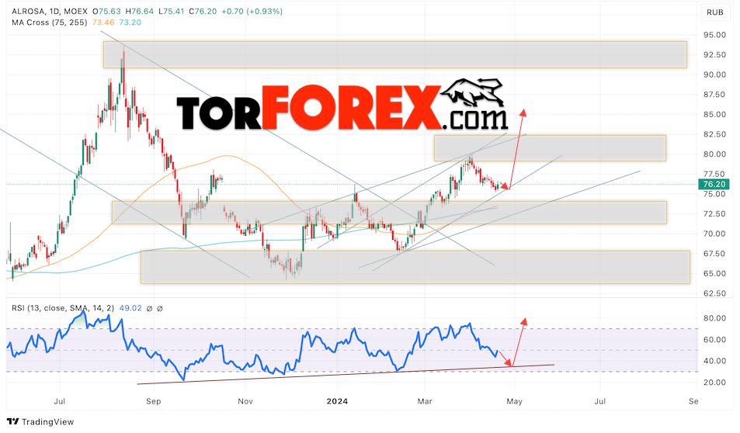Open the TradingView logo link
The image size is (740, 433).
[x=40, y=421]
